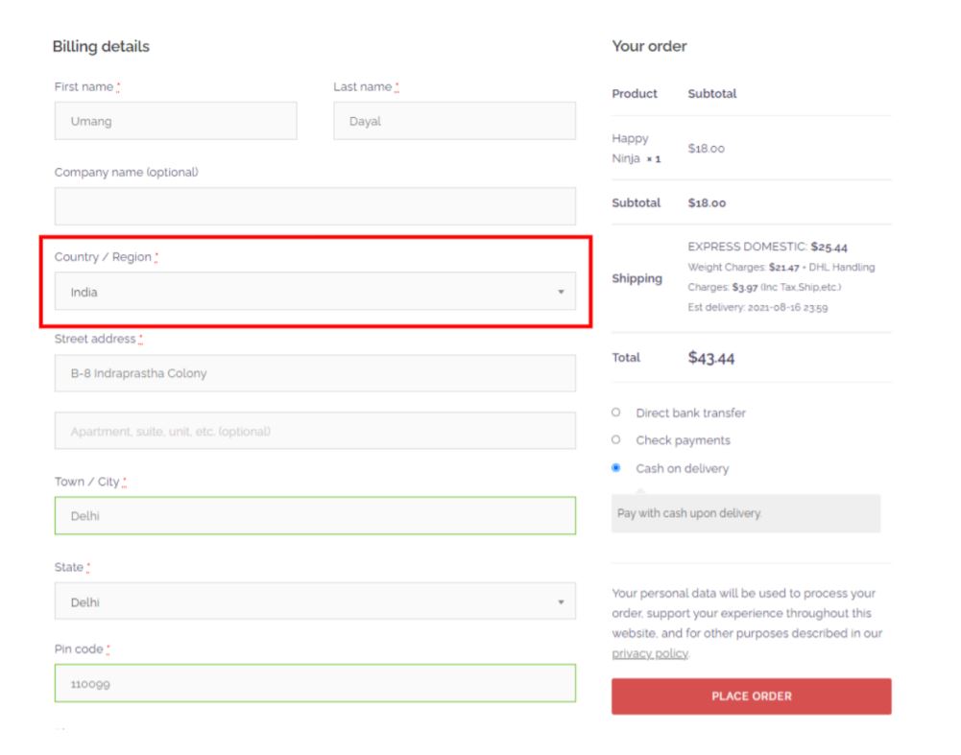Click the Total row label
The height and width of the screenshot is (755, 961).
click(626, 358)
